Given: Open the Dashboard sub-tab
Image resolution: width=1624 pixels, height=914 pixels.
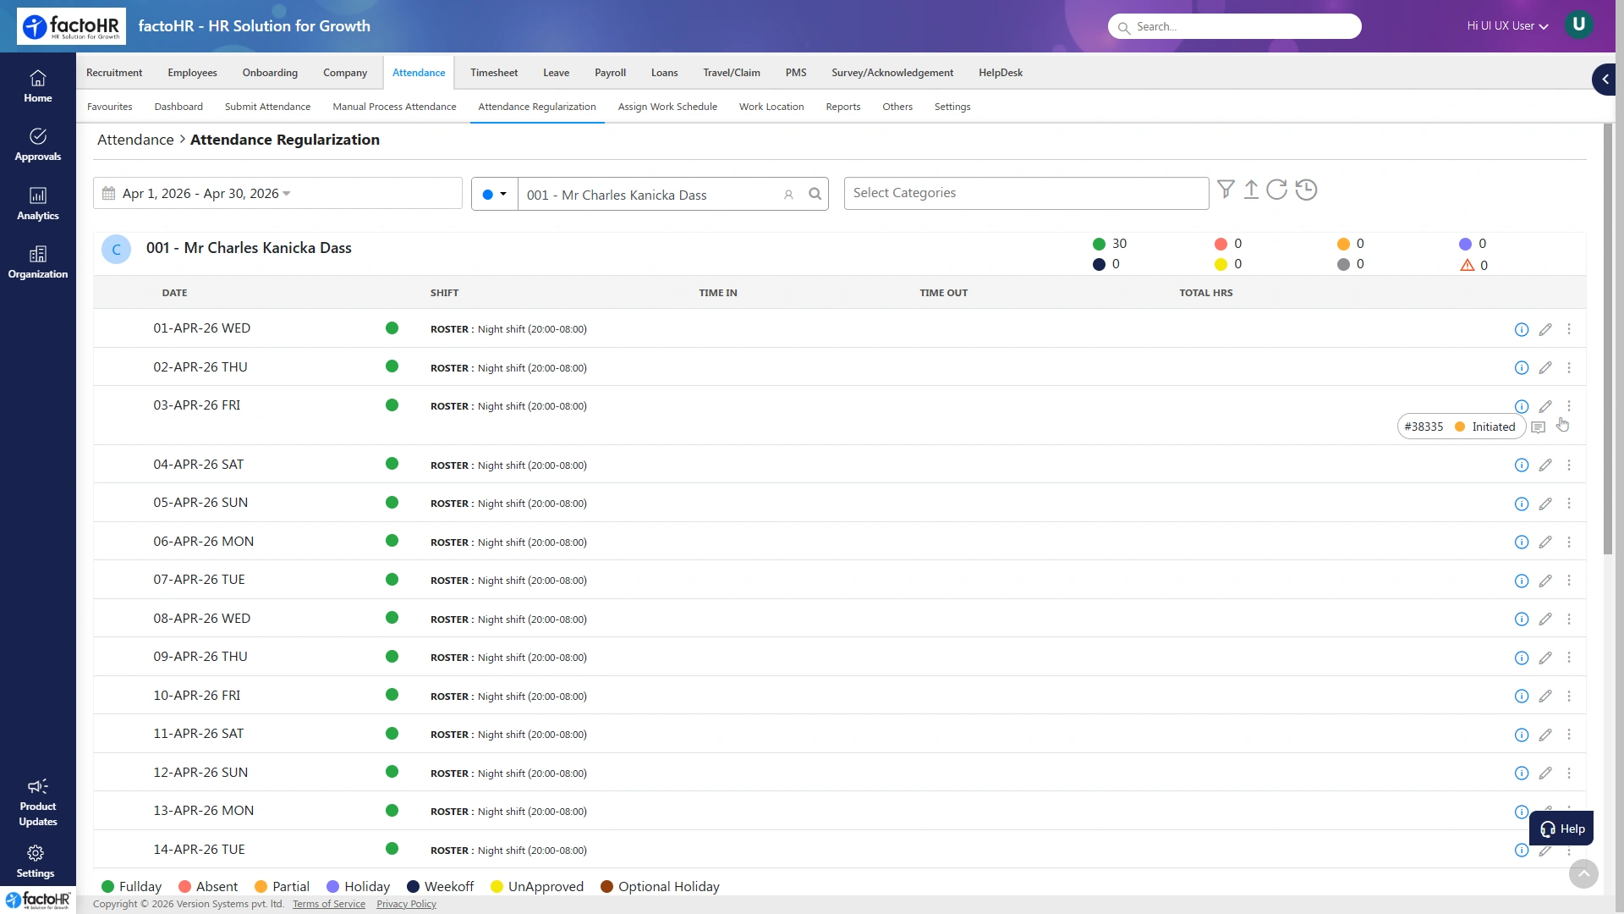Looking at the screenshot, I should (x=178, y=107).
